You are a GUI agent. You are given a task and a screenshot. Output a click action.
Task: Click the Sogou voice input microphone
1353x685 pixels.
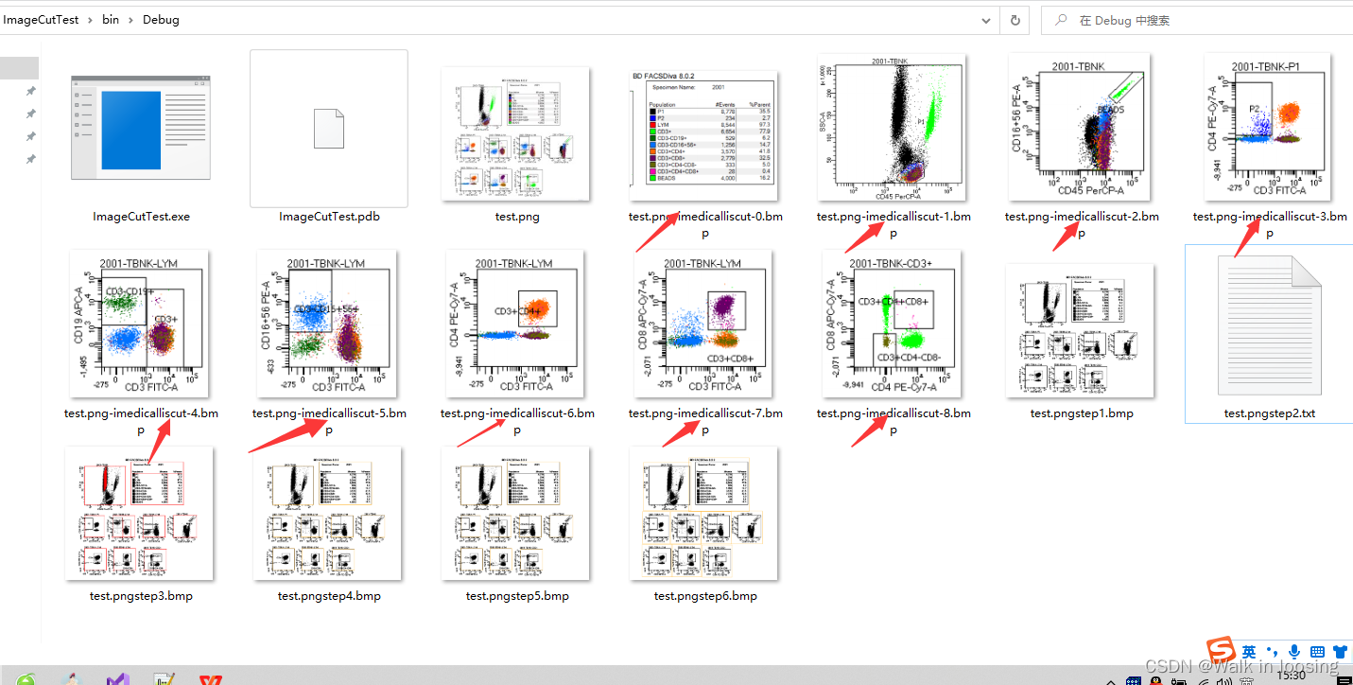pyautogui.click(x=1293, y=652)
